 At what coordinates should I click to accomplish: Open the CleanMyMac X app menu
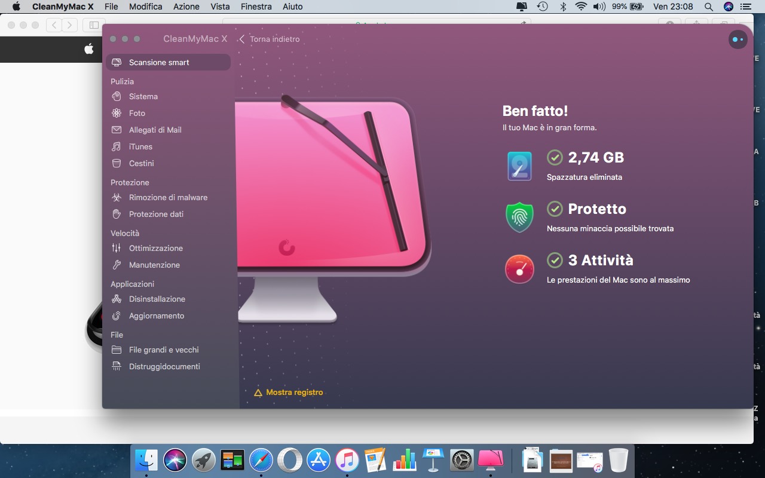tap(64, 7)
